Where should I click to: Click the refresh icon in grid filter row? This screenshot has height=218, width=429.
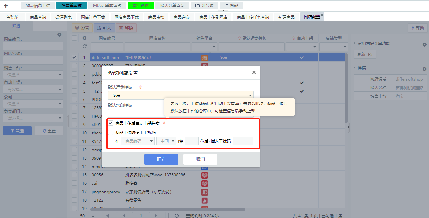click(84, 46)
